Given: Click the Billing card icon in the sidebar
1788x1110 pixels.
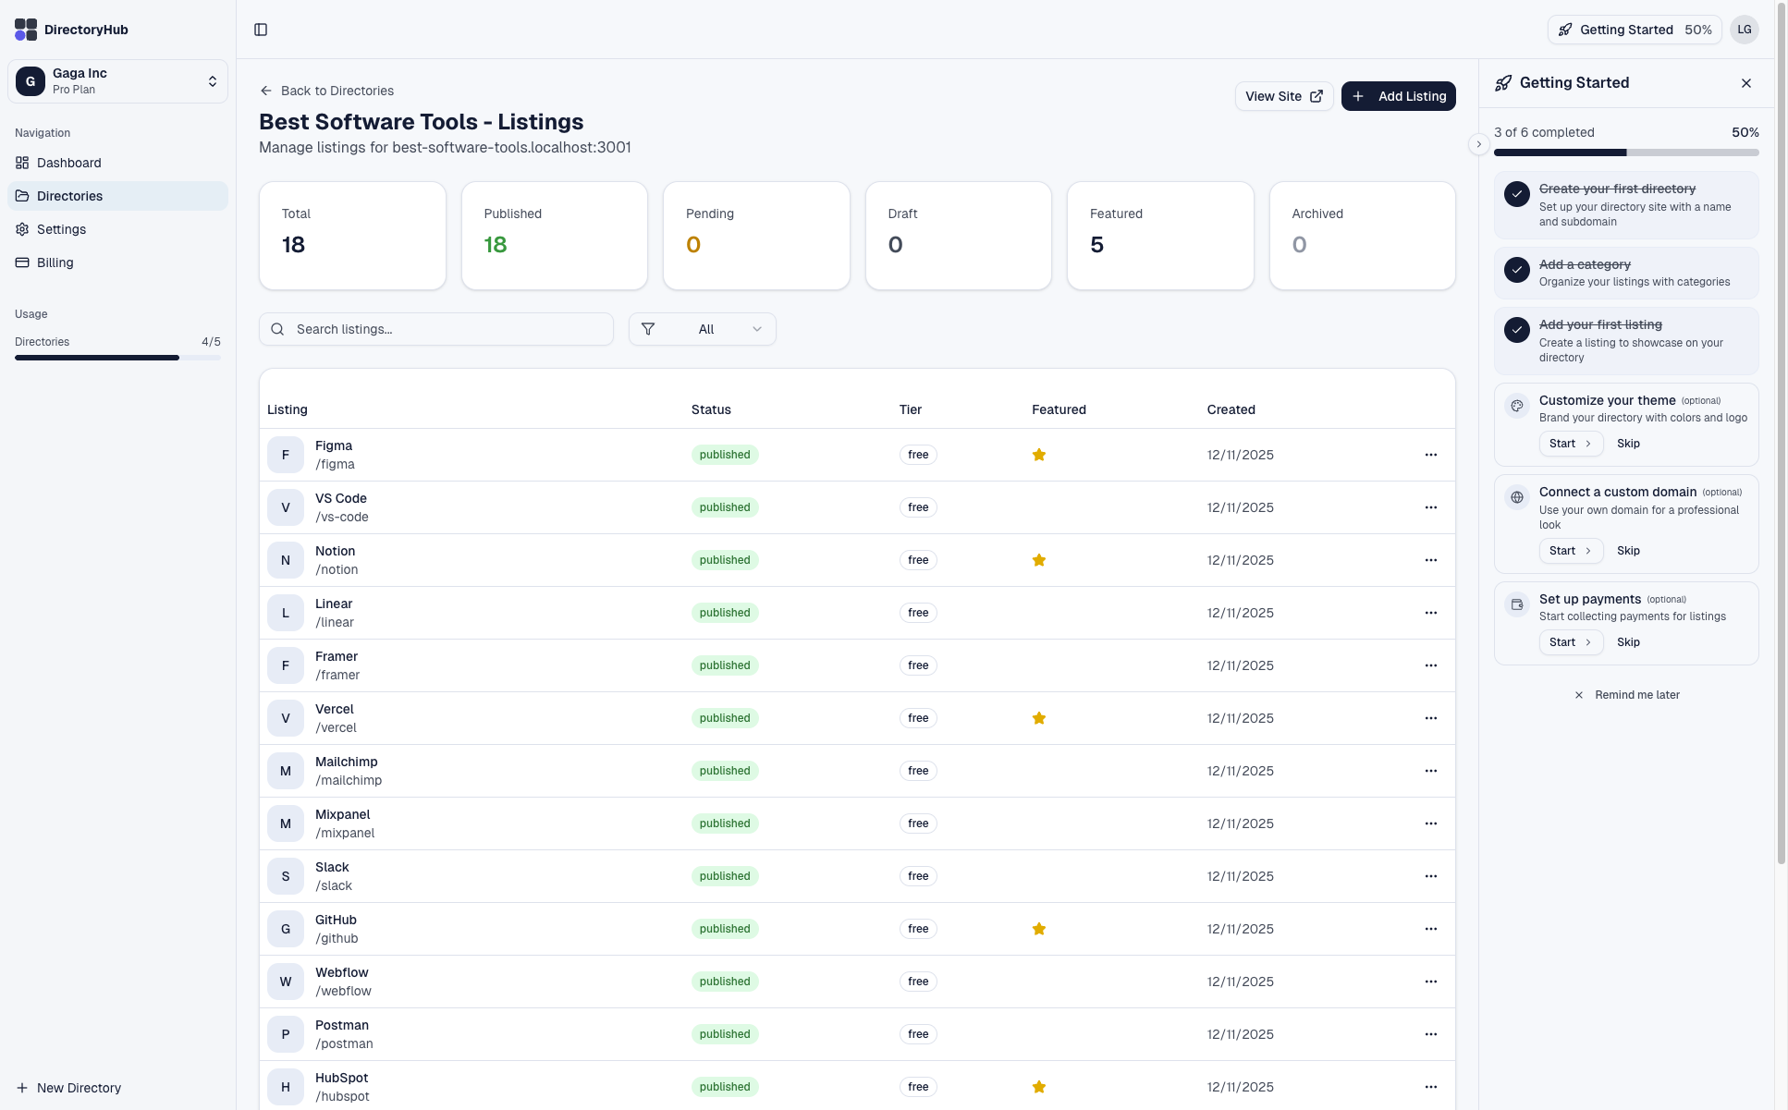Looking at the screenshot, I should tap(21, 262).
